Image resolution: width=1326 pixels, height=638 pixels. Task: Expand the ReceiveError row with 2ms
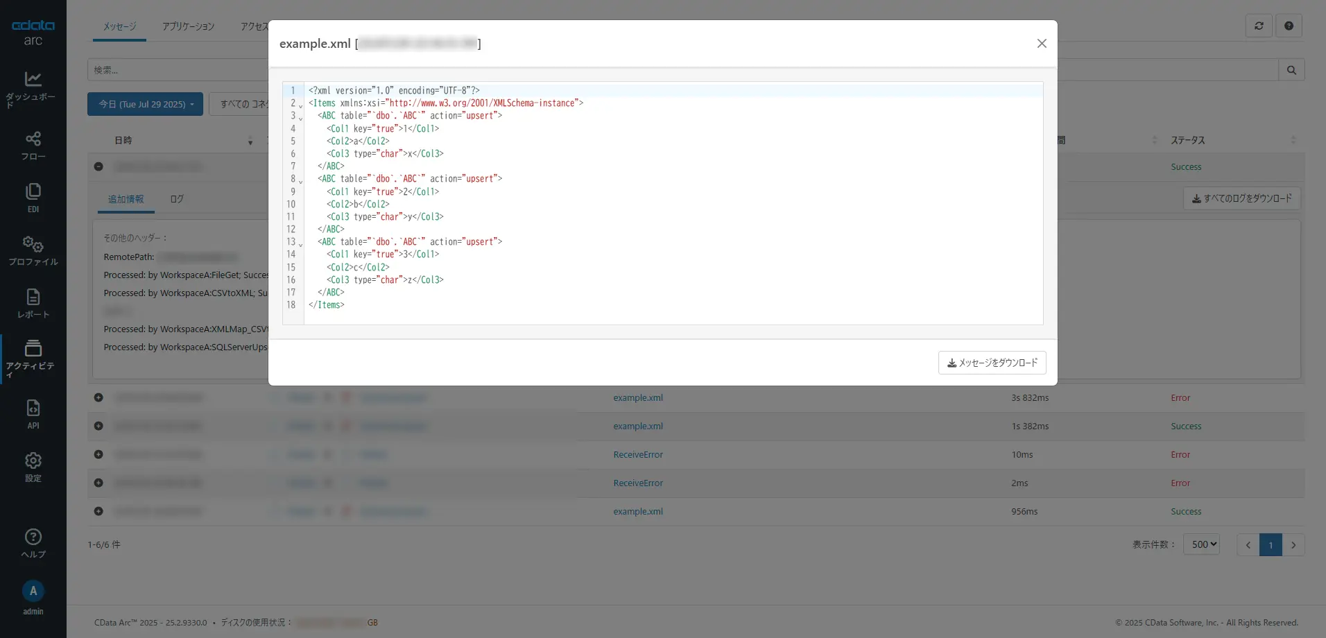click(x=98, y=483)
